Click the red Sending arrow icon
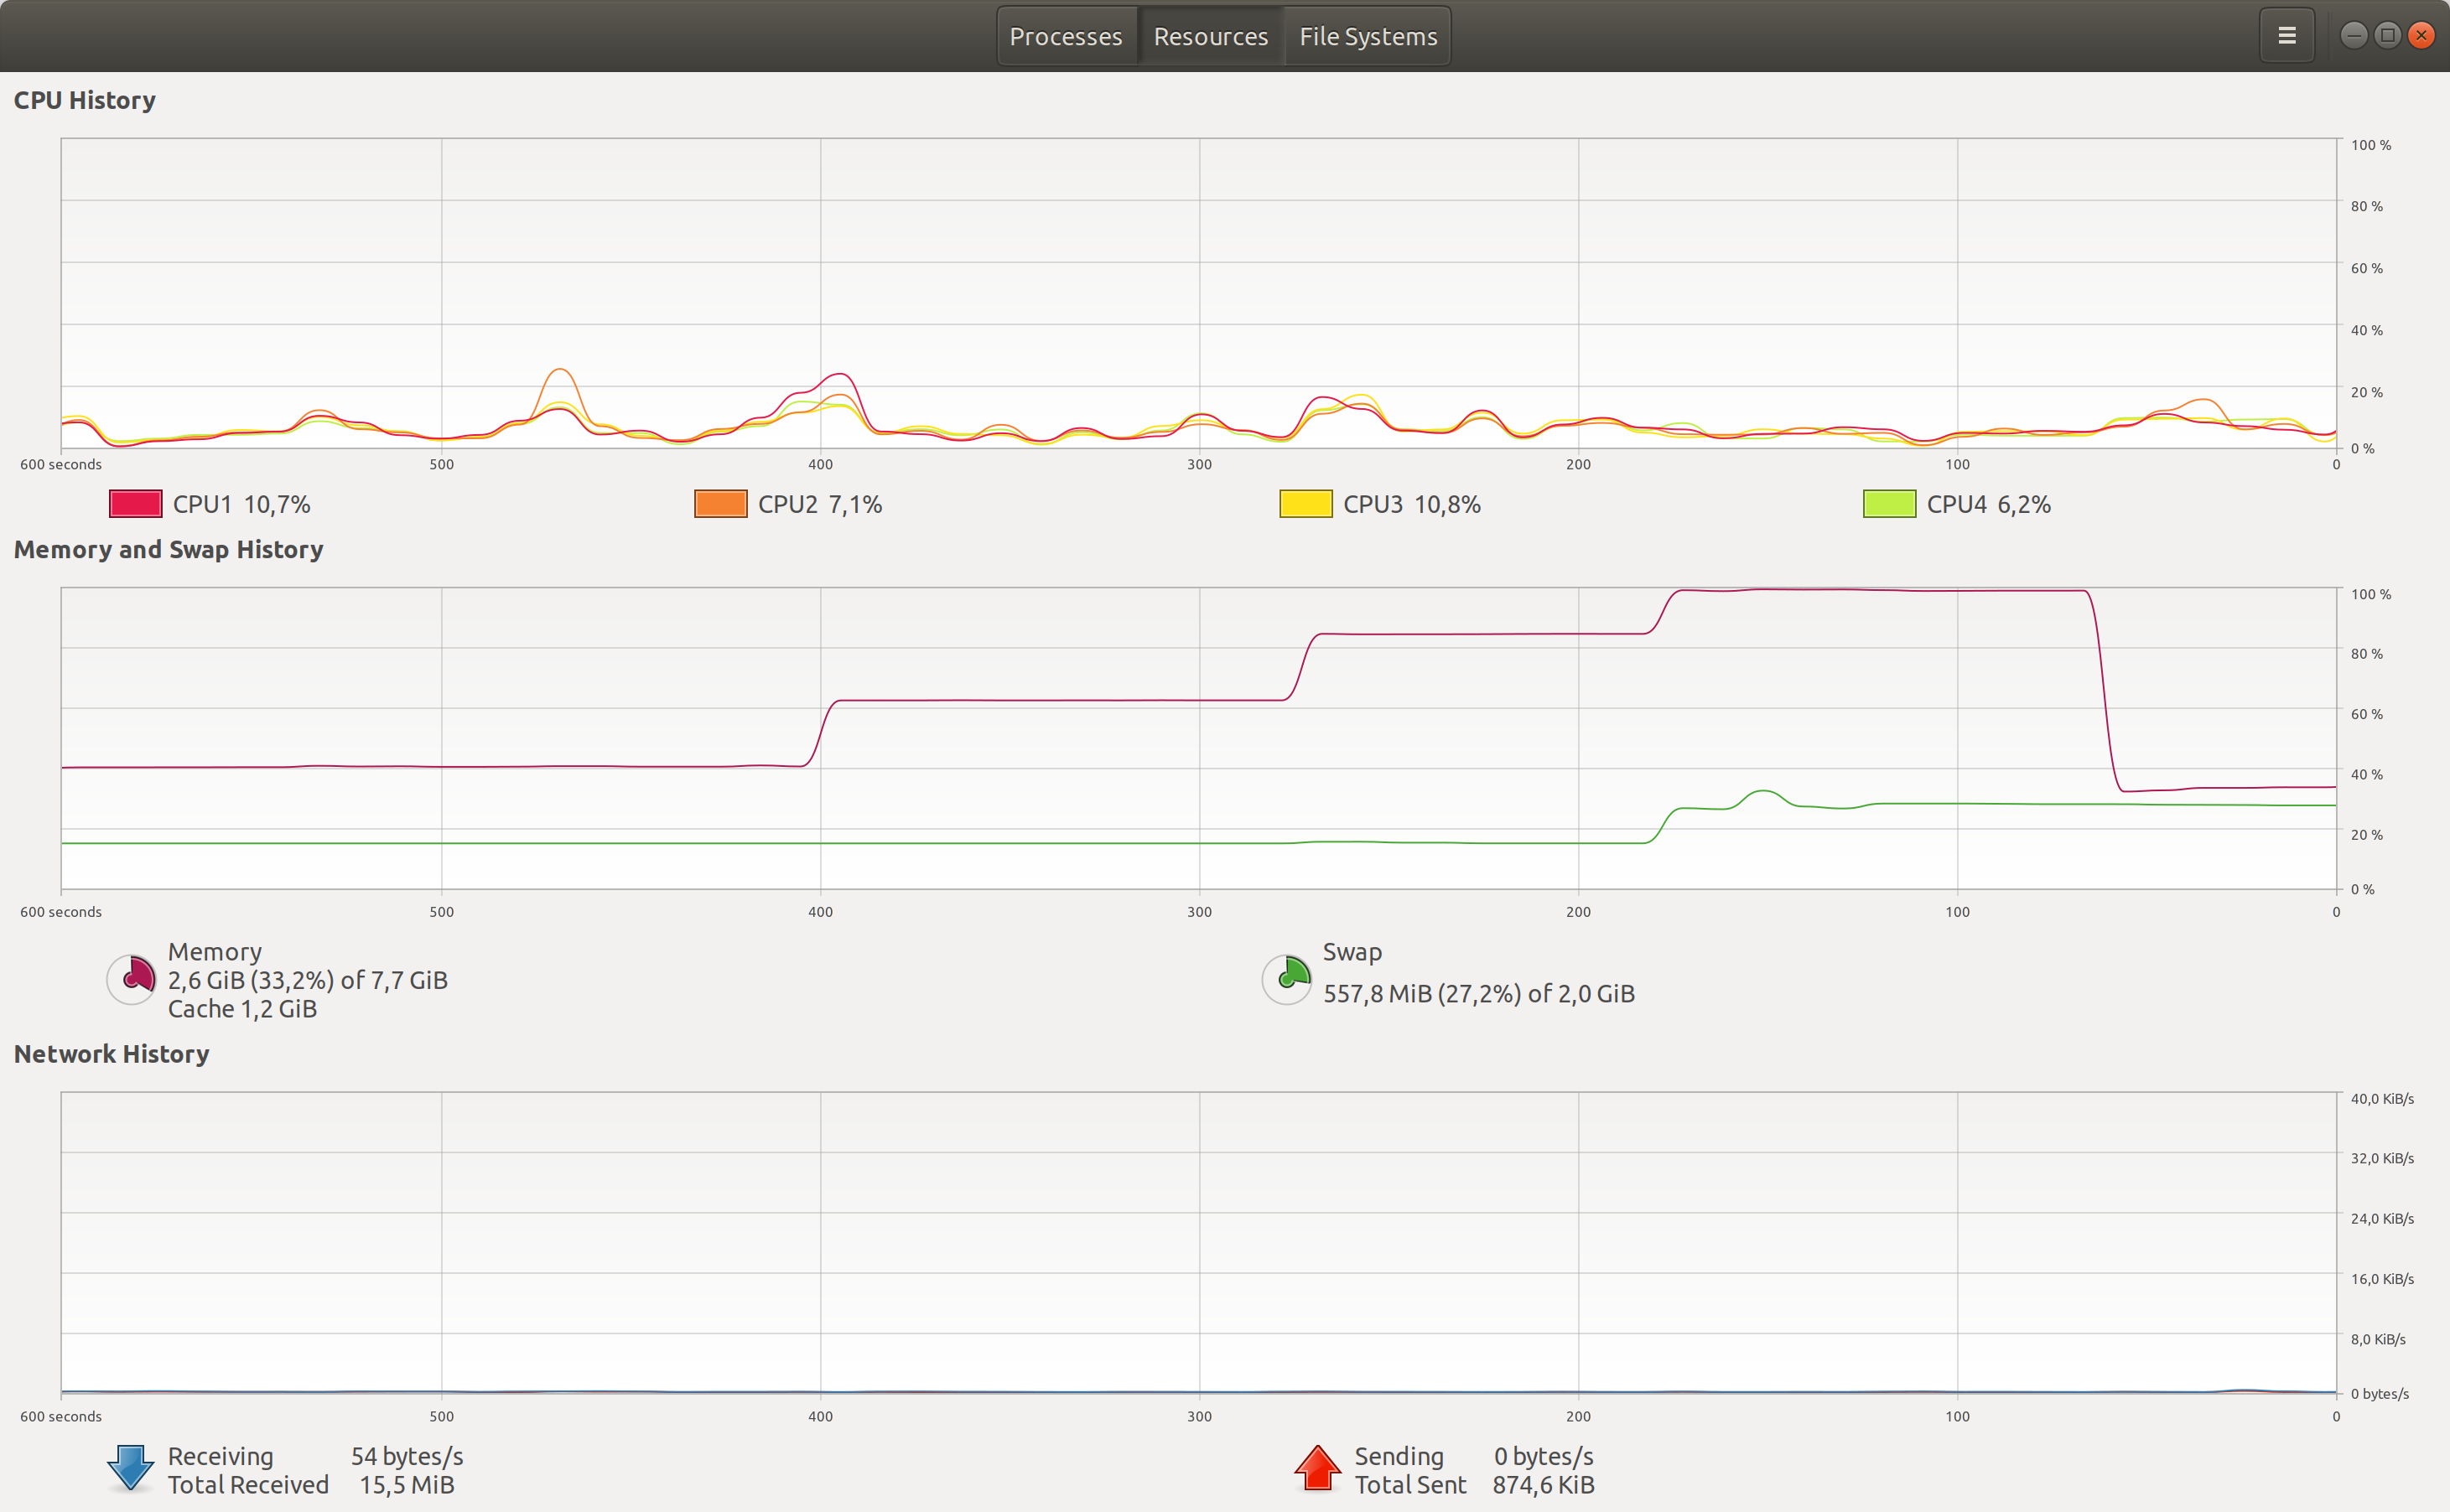This screenshot has width=2450, height=1512. 1316,1469
